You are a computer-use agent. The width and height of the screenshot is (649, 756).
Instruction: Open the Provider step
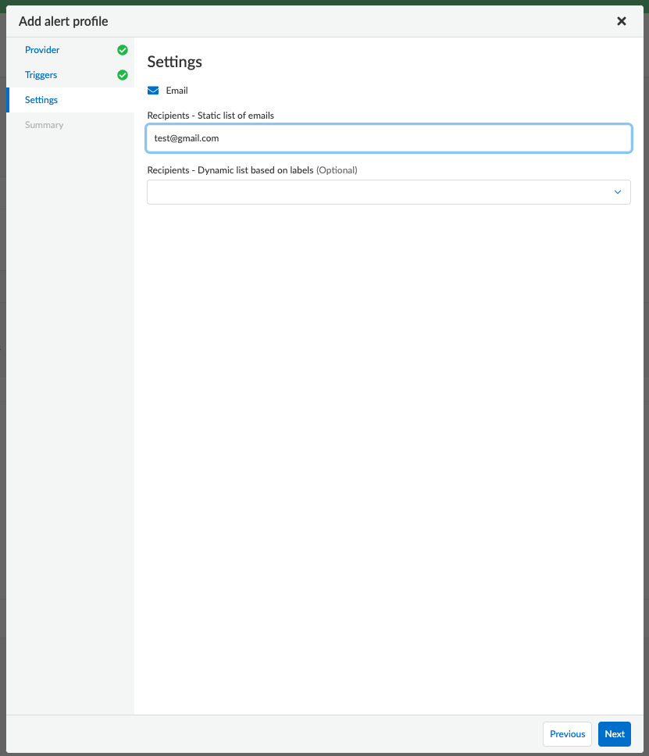pyautogui.click(x=42, y=49)
